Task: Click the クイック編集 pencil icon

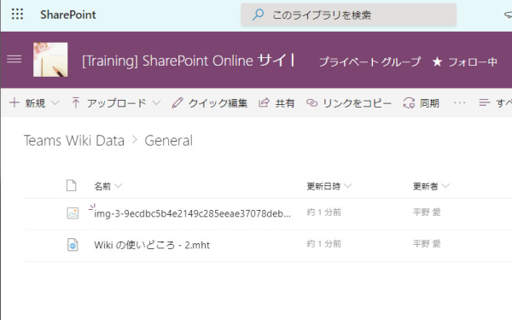Action: pyautogui.click(x=177, y=103)
